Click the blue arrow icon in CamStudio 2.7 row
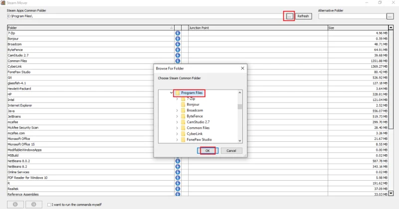This screenshot has width=399, height=209. [x=178, y=55]
